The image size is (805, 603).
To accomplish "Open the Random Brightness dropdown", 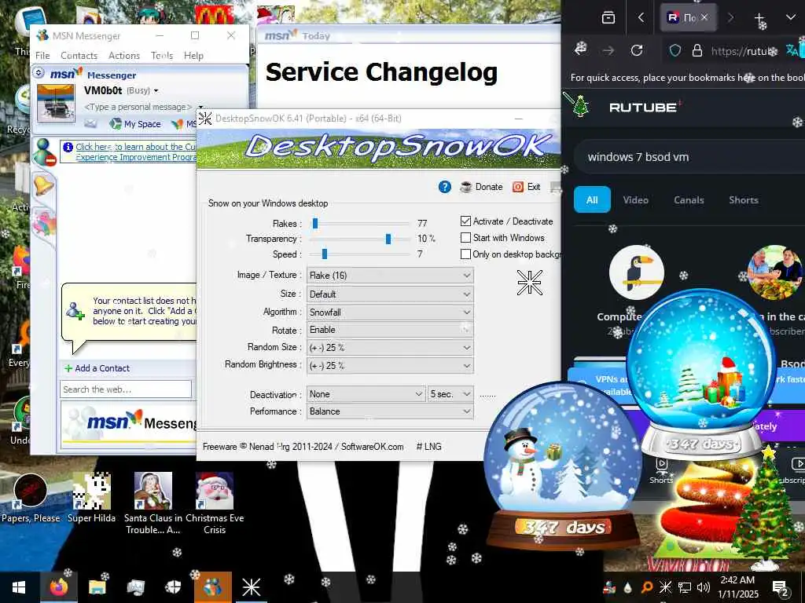I will 390,366.
